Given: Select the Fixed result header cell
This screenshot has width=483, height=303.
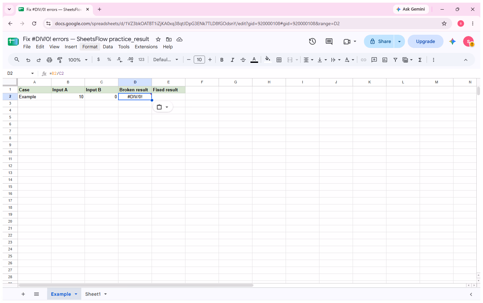Looking at the screenshot, I should pos(169,90).
